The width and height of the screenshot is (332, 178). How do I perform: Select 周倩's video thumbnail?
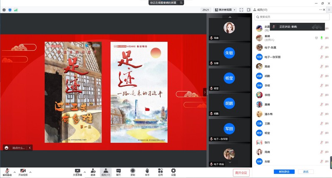pos(229,29)
